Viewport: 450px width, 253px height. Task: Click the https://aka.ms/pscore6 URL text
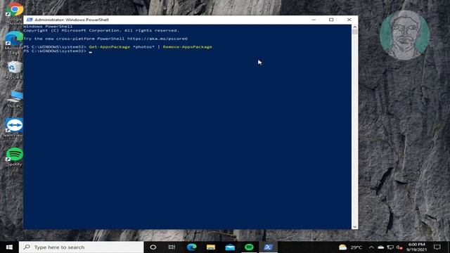click(x=157, y=39)
